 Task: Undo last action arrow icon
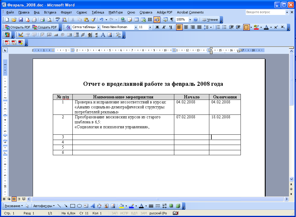pyautogui.click(x=102, y=20)
